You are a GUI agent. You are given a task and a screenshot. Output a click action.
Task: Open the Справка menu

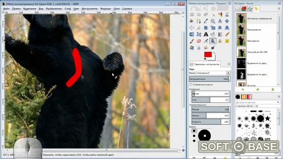click(127, 9)
